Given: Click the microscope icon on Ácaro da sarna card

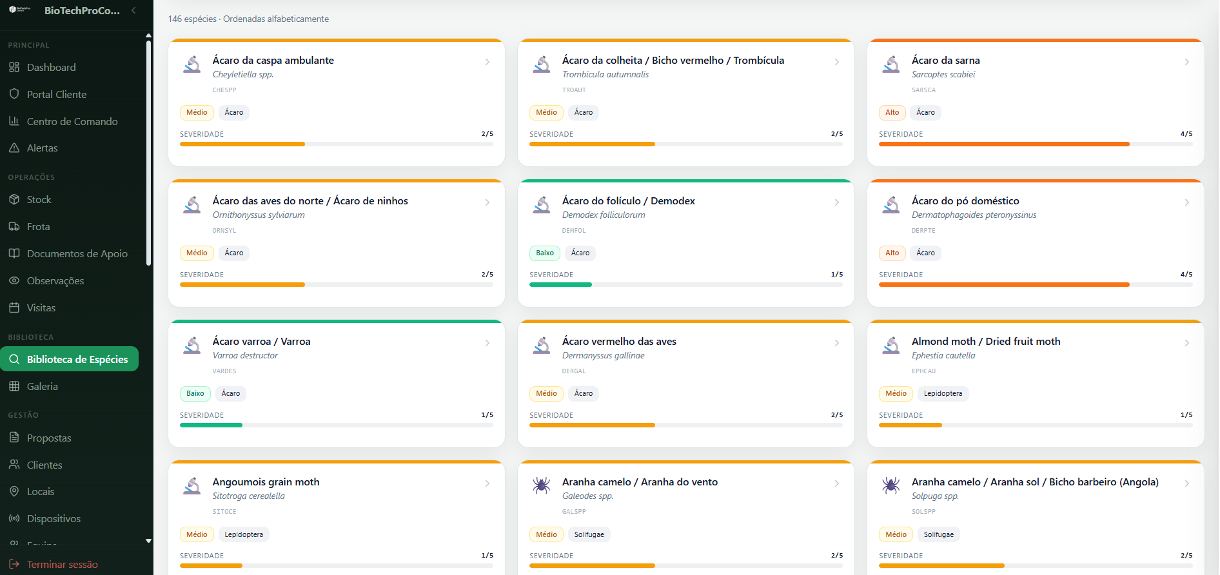Looking at the screenshot, I should [891, 64].
